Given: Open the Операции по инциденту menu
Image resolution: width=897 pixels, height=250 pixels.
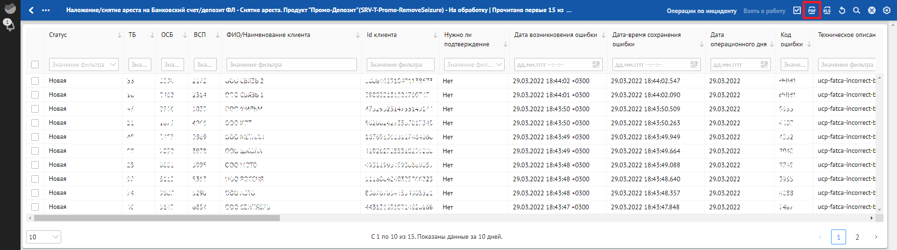Looking at the screenshot, I should [x=701, y=11].
